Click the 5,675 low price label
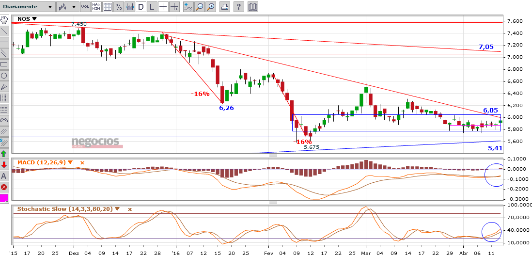Image resolution: width=532 pixels, height=255 pixels. [x=312, y=147]
